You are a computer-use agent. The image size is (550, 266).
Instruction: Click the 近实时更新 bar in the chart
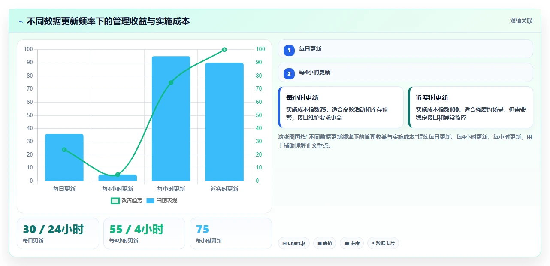point(224,122)
